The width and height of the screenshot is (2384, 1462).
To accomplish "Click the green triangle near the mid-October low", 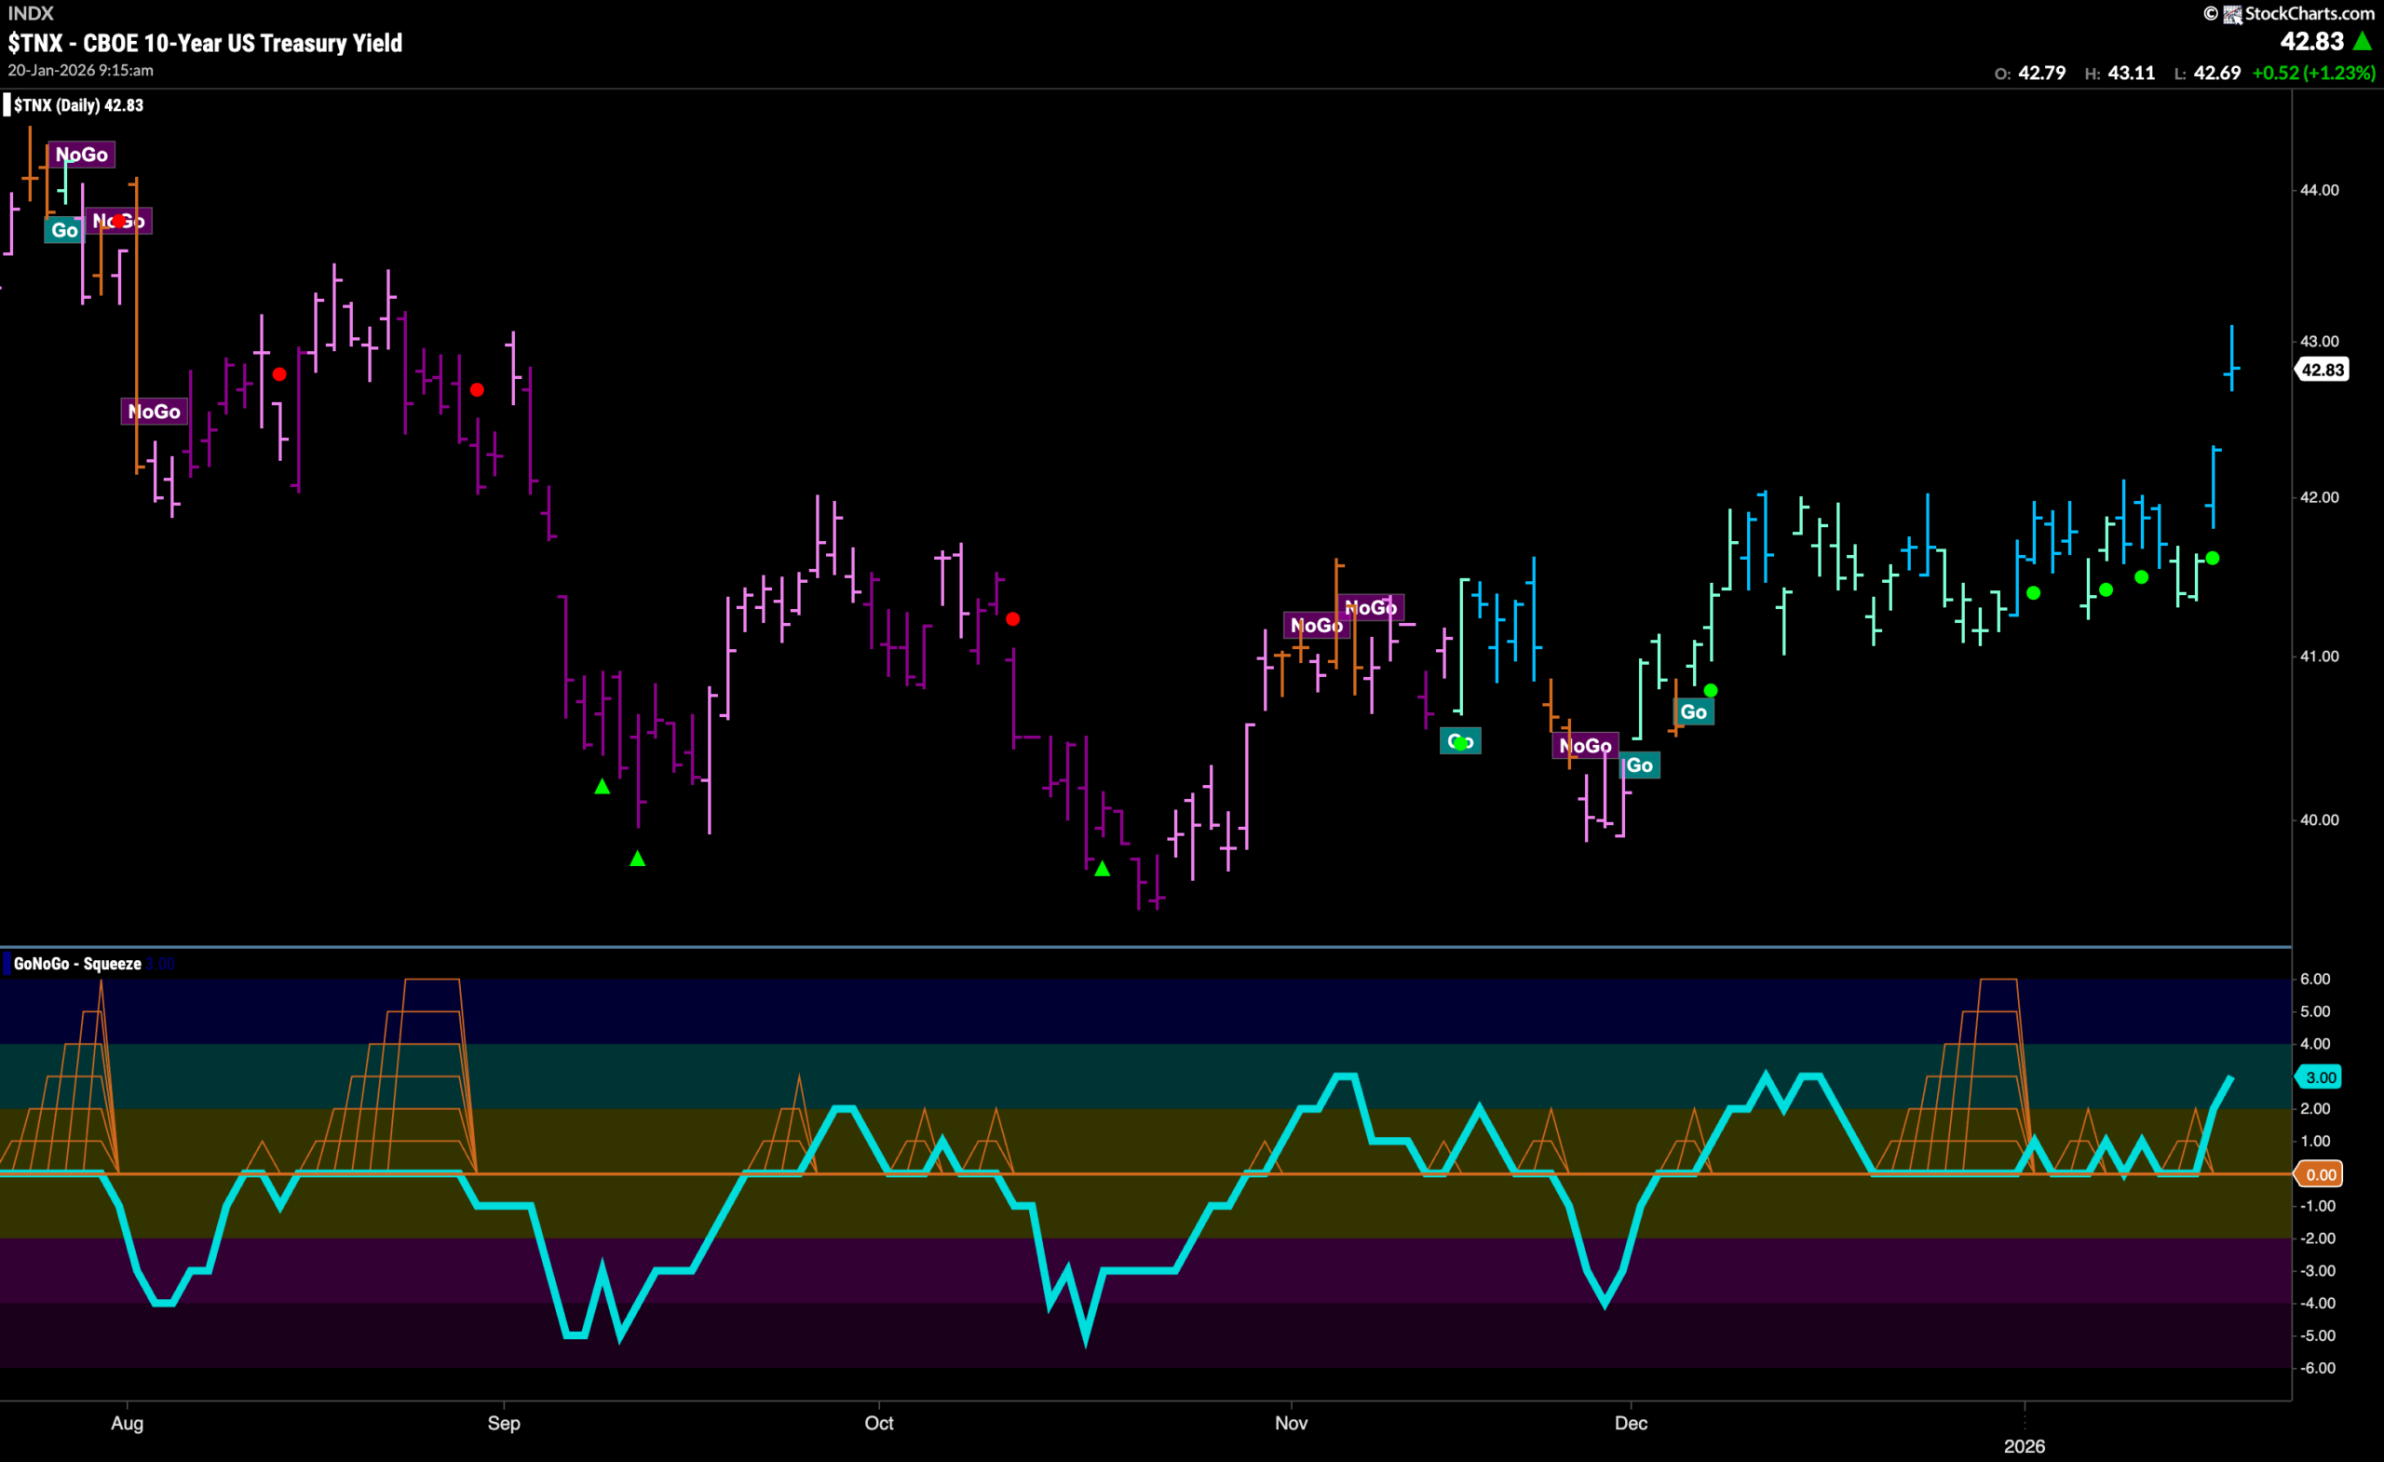I will 1102,869.
